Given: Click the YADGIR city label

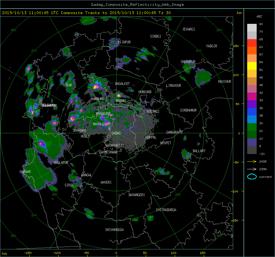Looking at the screenshot, I should 211,46.
